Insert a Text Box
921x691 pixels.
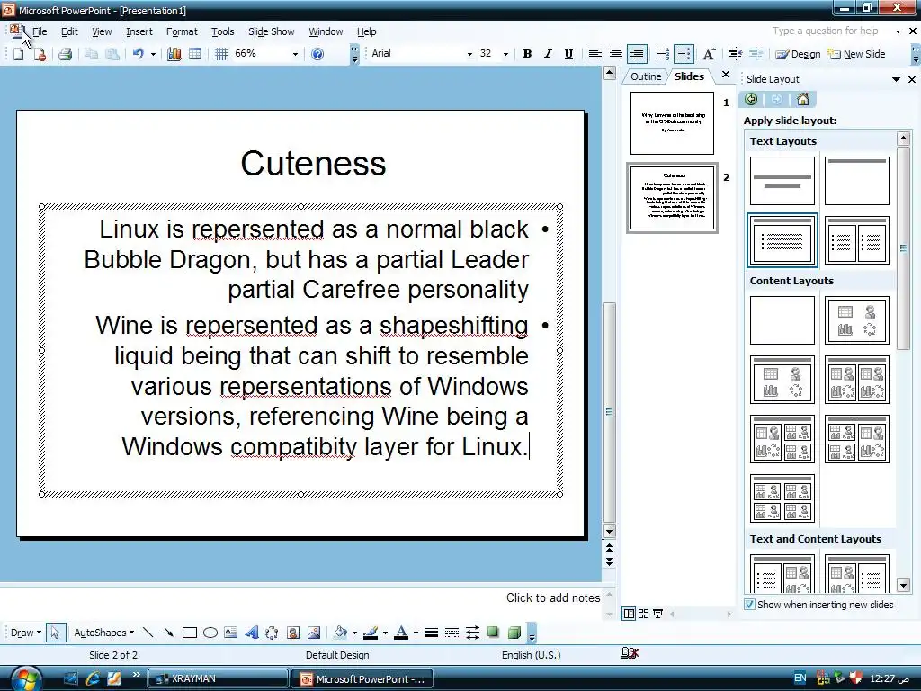point(231,633)
